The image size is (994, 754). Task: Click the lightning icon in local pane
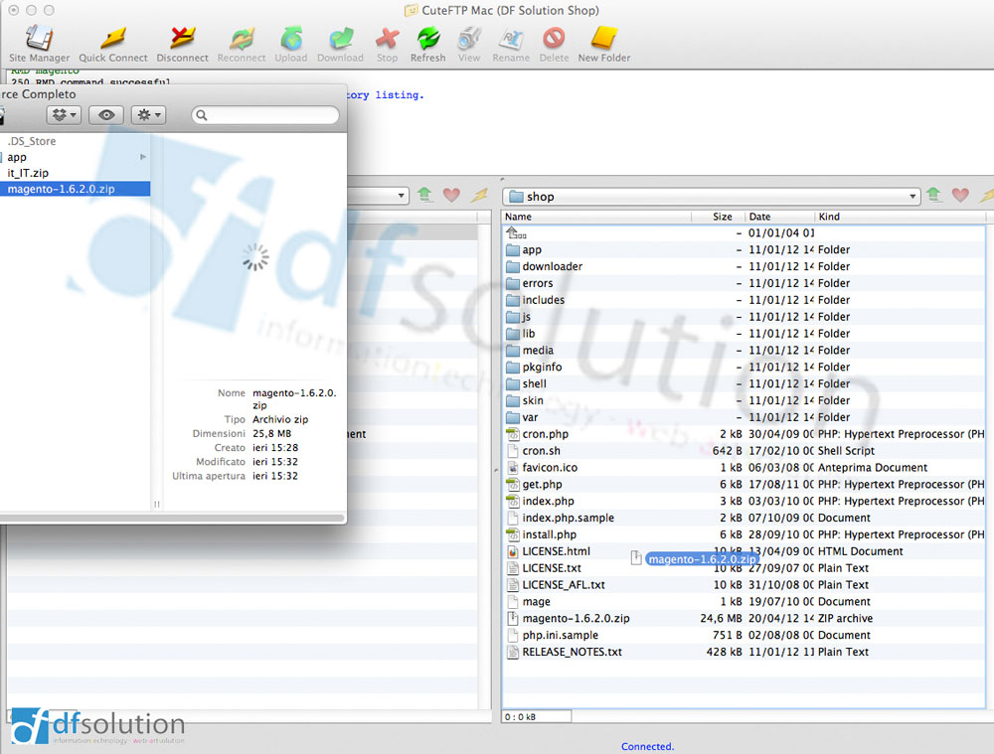(x=479, y=195)
